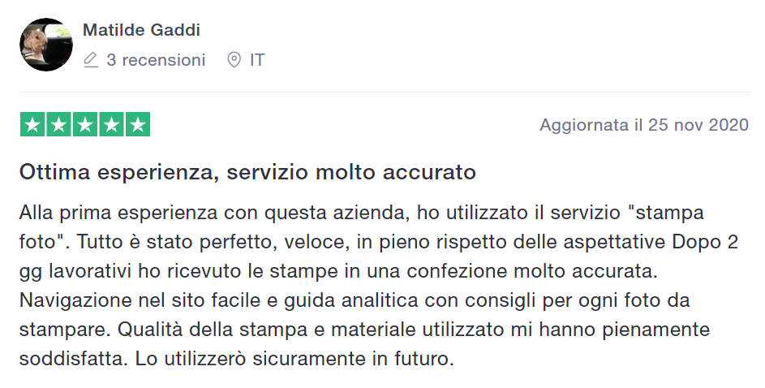The height and width of the screenshot is (388, 765).
Task: Open the 3 recensioni link
Action: 156,60
